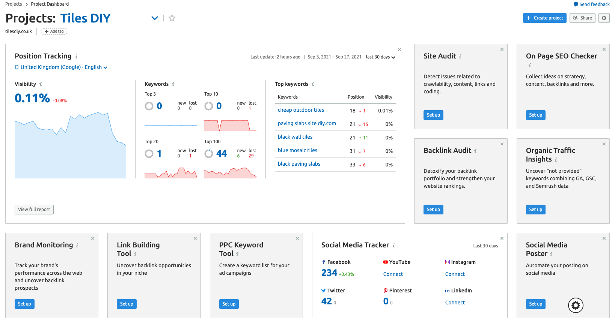Image resolution: width=615 pixels, height=322 pixels.
Task: Click the floating gear icon near Social Media Poster
Action: pos(576,306)
